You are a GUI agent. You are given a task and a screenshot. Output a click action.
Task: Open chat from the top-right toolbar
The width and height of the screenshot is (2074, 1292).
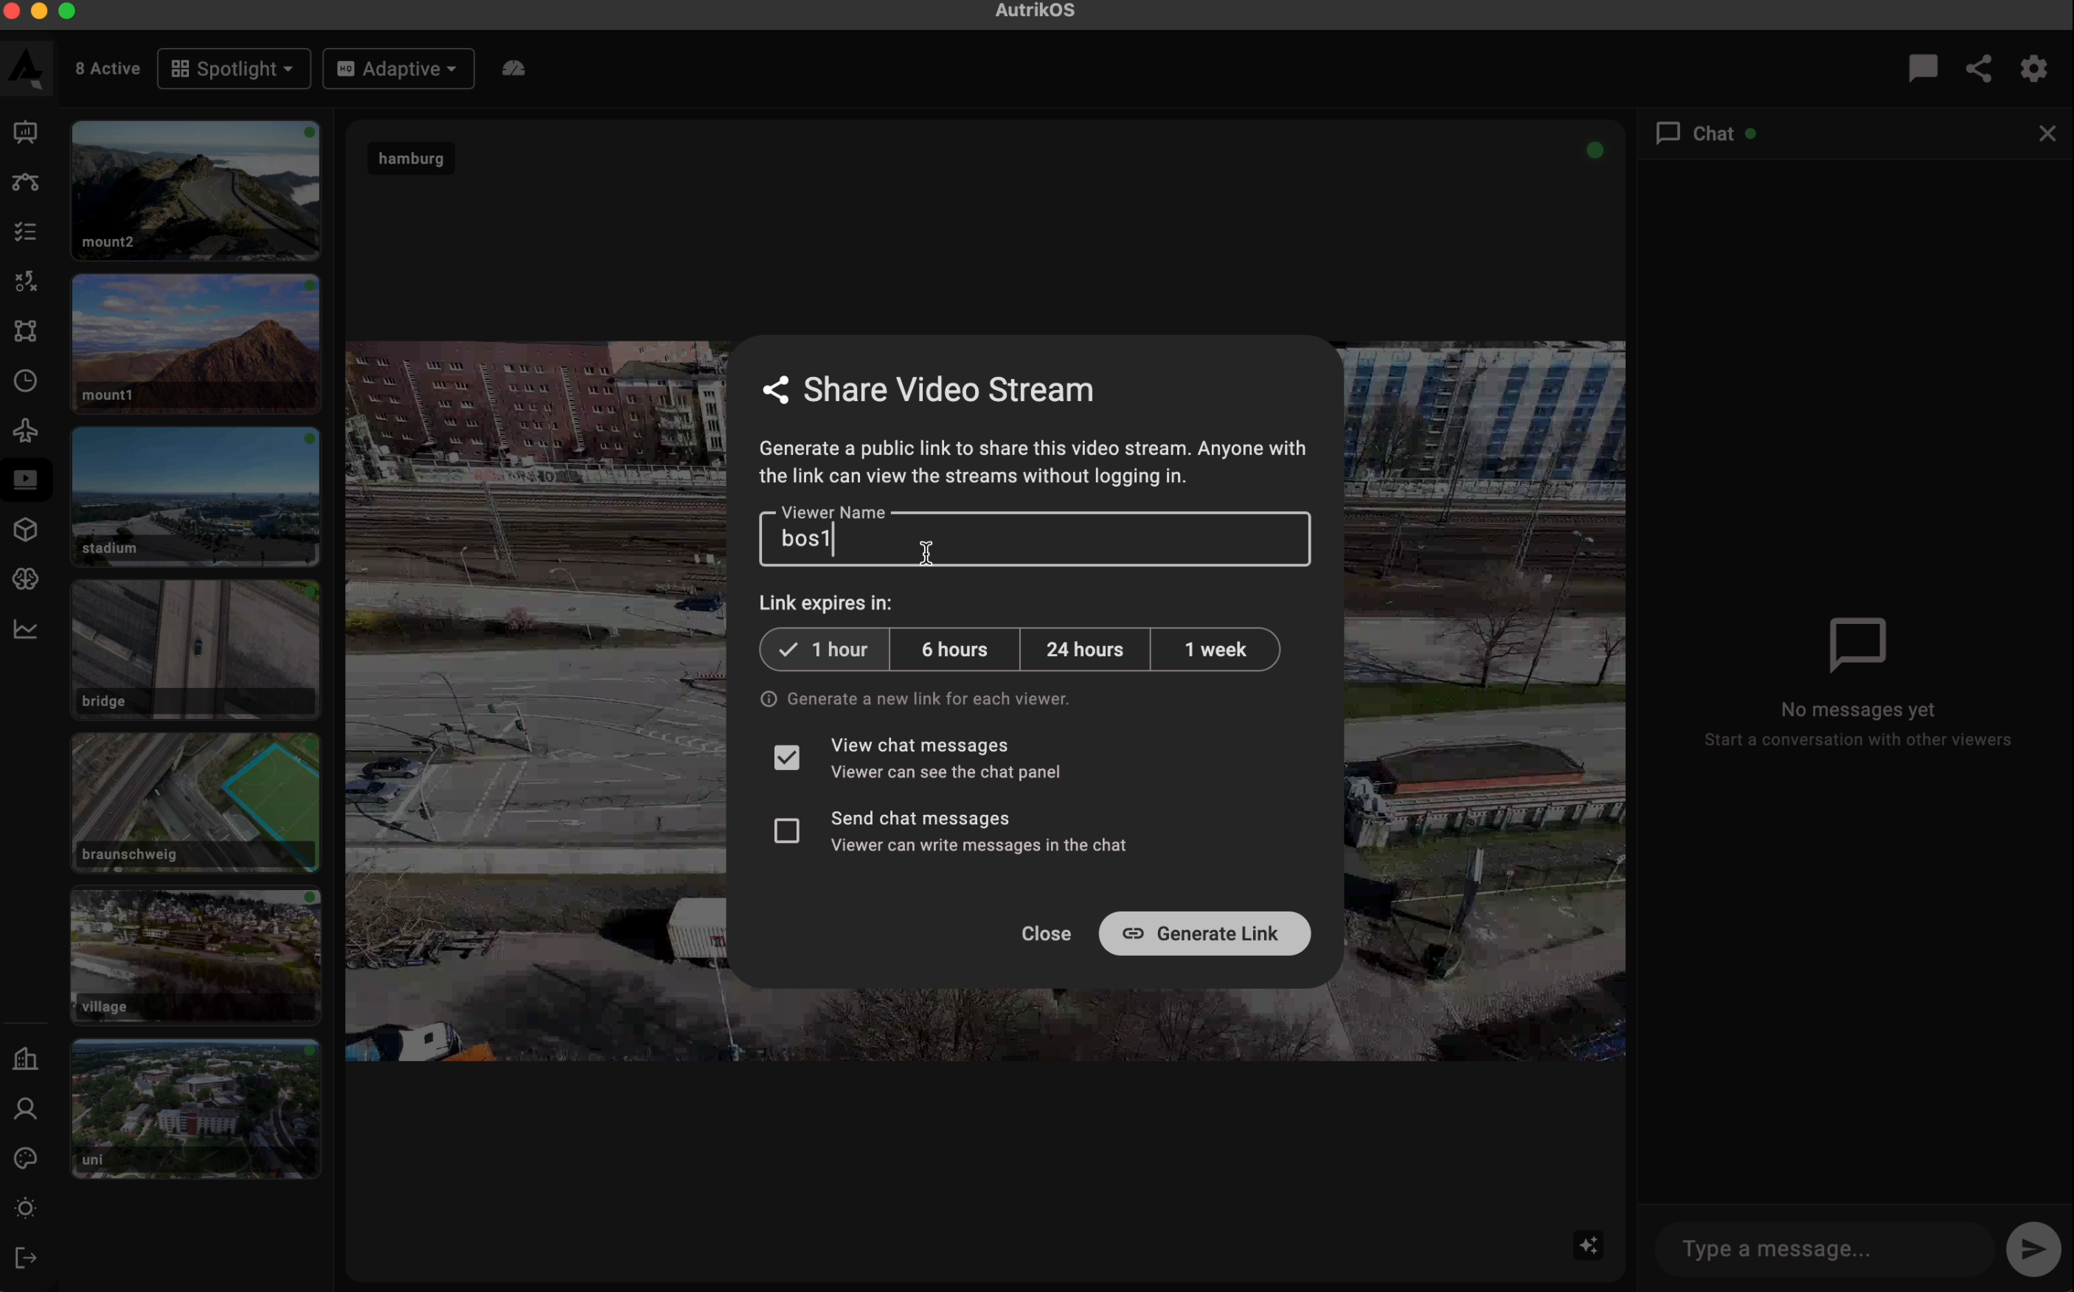click(1922, 69)
